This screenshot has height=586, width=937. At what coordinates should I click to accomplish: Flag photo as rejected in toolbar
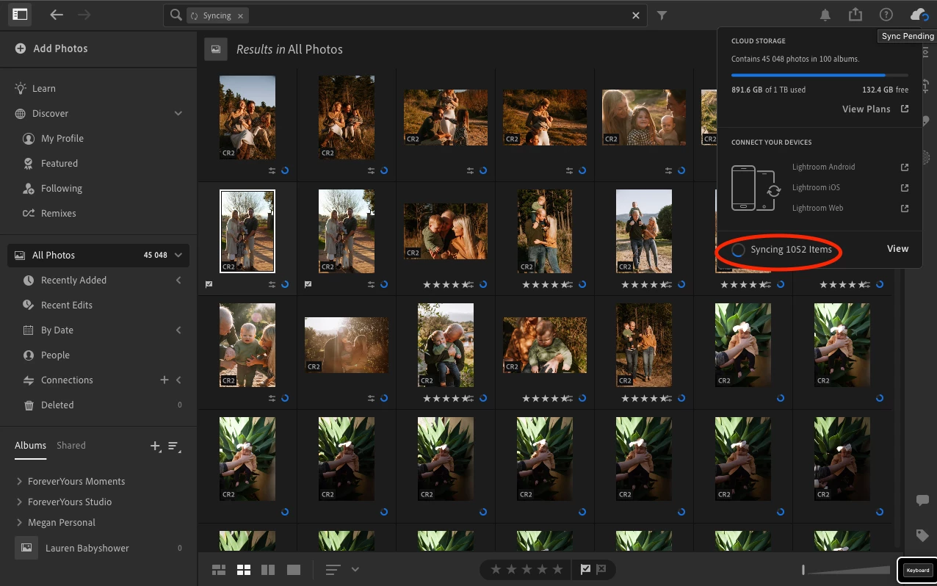click(601, 569)
